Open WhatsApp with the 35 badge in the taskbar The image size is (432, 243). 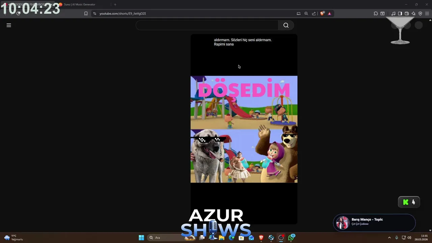[x=291, y=238]
